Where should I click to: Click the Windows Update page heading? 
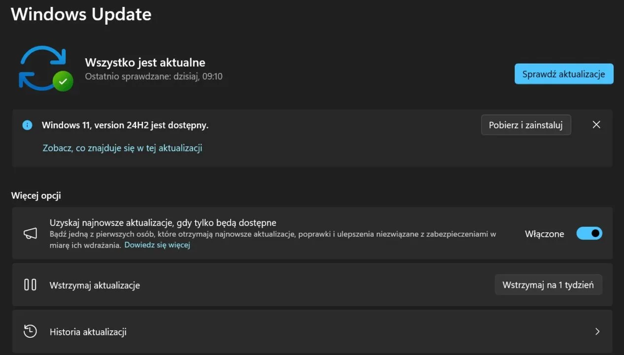click(81, 14)
